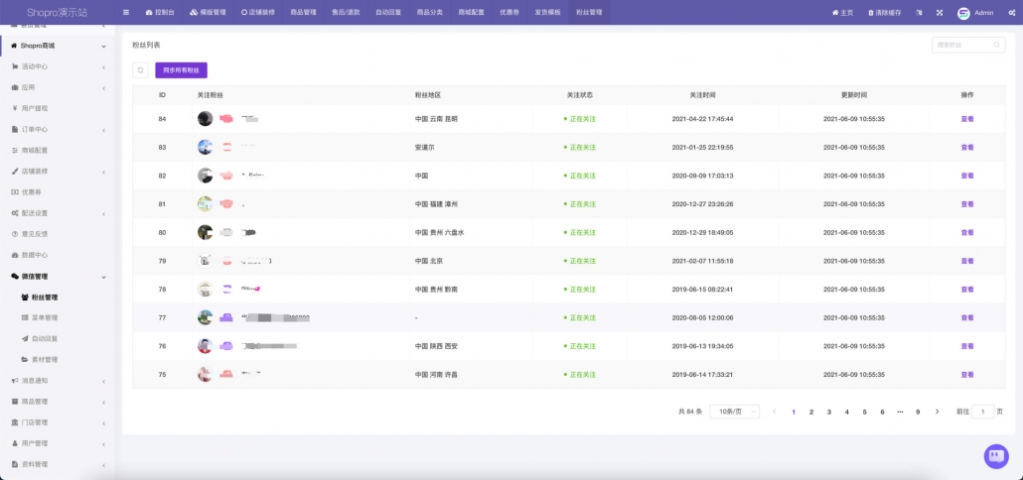Image resolution: width=1023 pixels, height=480 pixels.
Task: Expand sidebar 店铺装修 menu
Action: (x=59, y=172)
